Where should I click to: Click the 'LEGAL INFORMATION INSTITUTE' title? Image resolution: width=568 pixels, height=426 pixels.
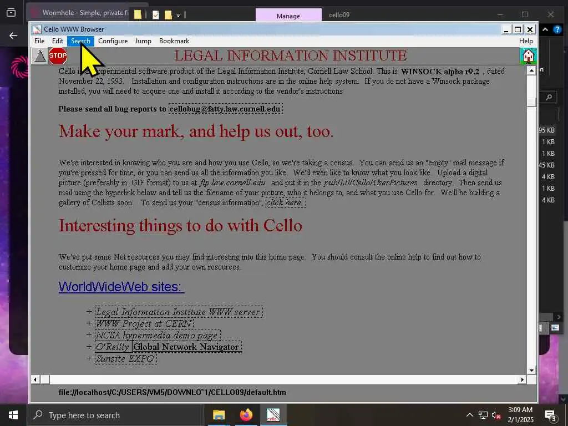(x=291, y=56)
